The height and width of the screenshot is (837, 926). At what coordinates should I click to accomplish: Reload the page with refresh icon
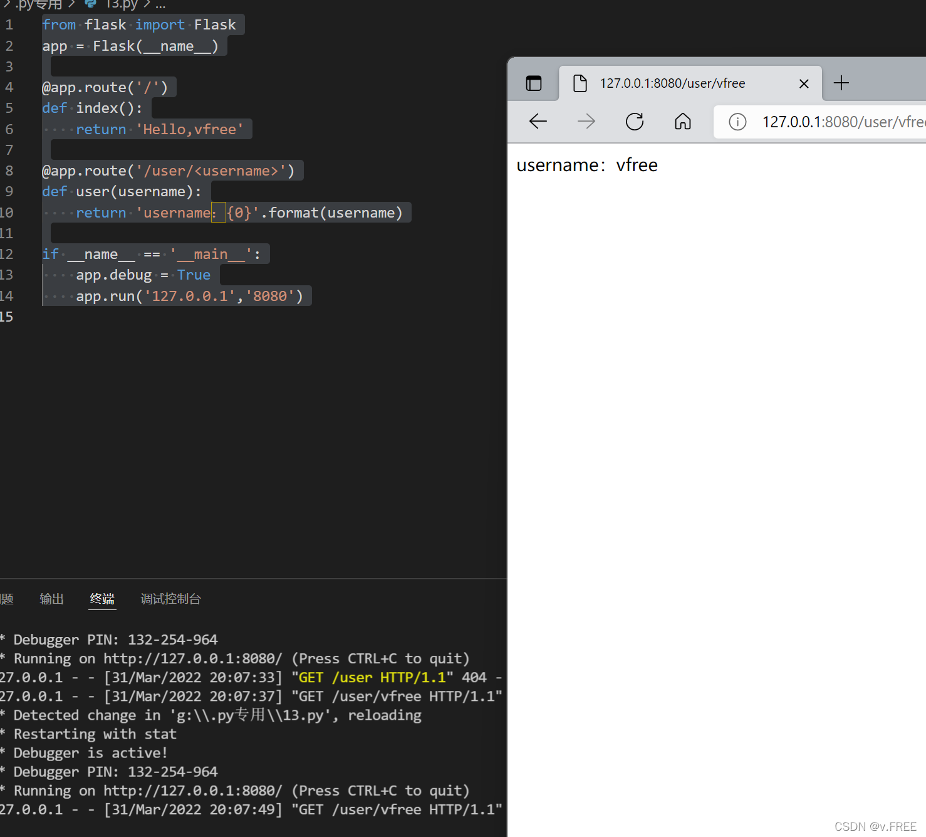pos(635,121)
